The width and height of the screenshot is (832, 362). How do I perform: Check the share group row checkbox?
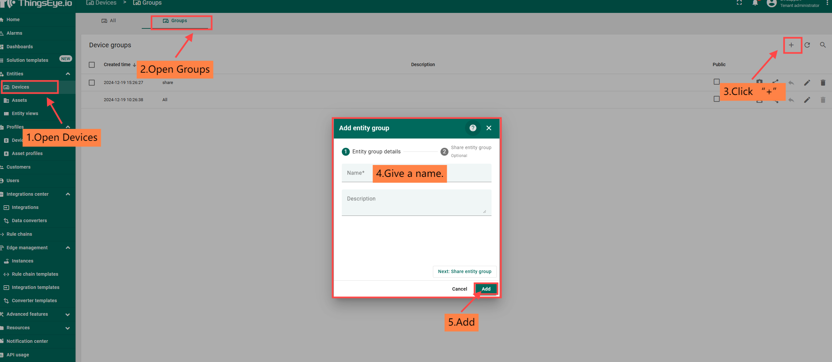92,83
